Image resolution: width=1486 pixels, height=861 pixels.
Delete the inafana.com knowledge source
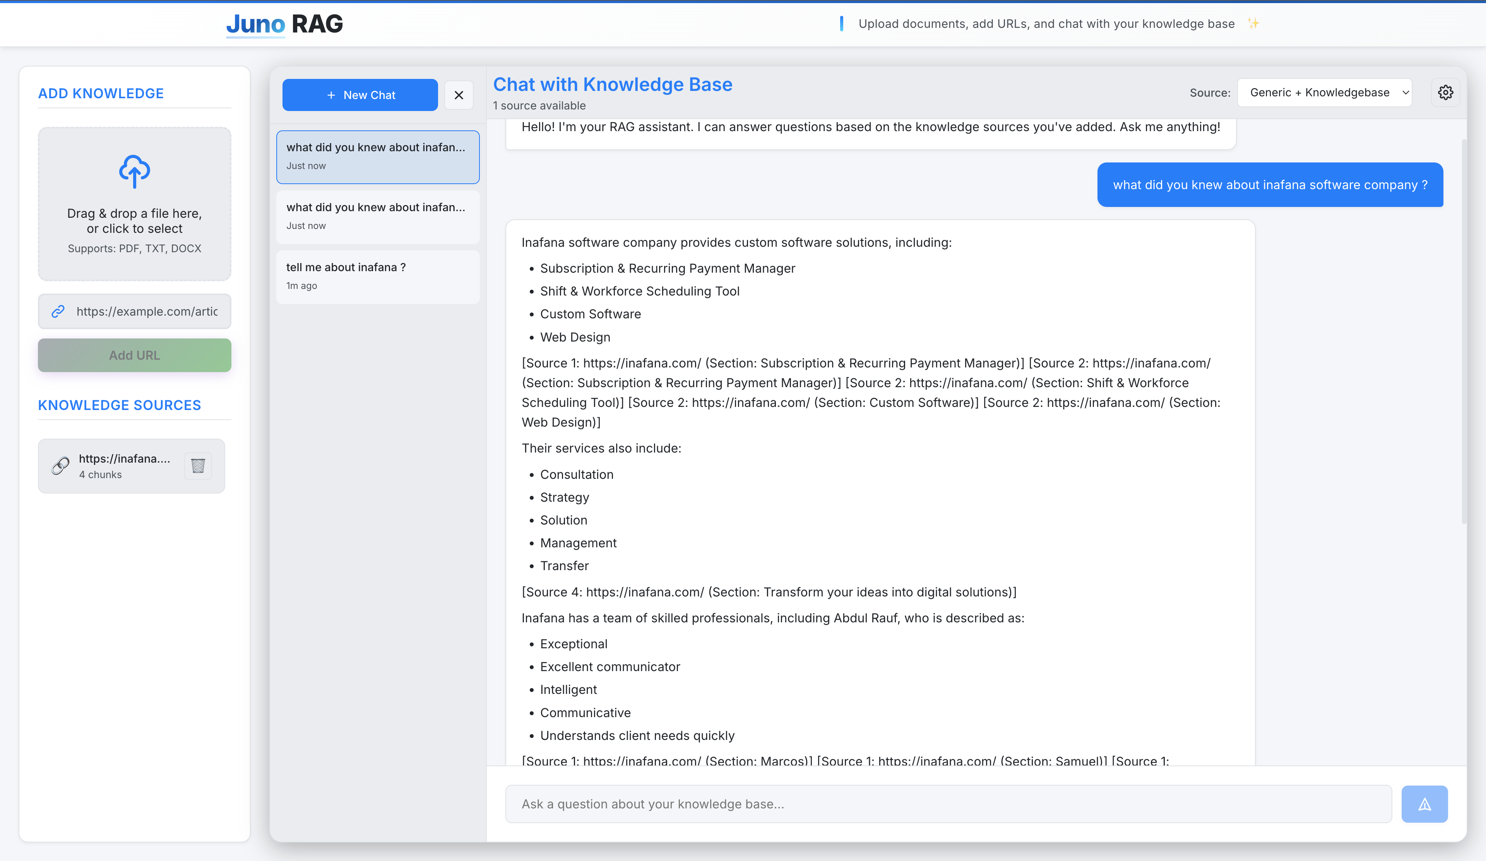[x=198, y=466]
